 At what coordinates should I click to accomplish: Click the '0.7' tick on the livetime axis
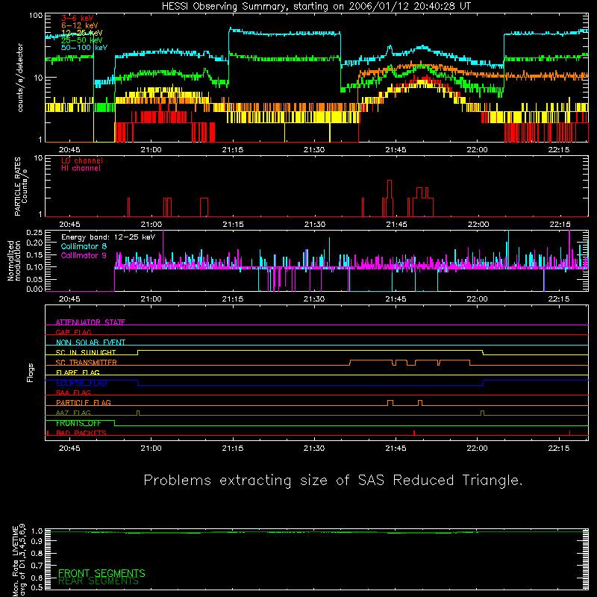37,566
